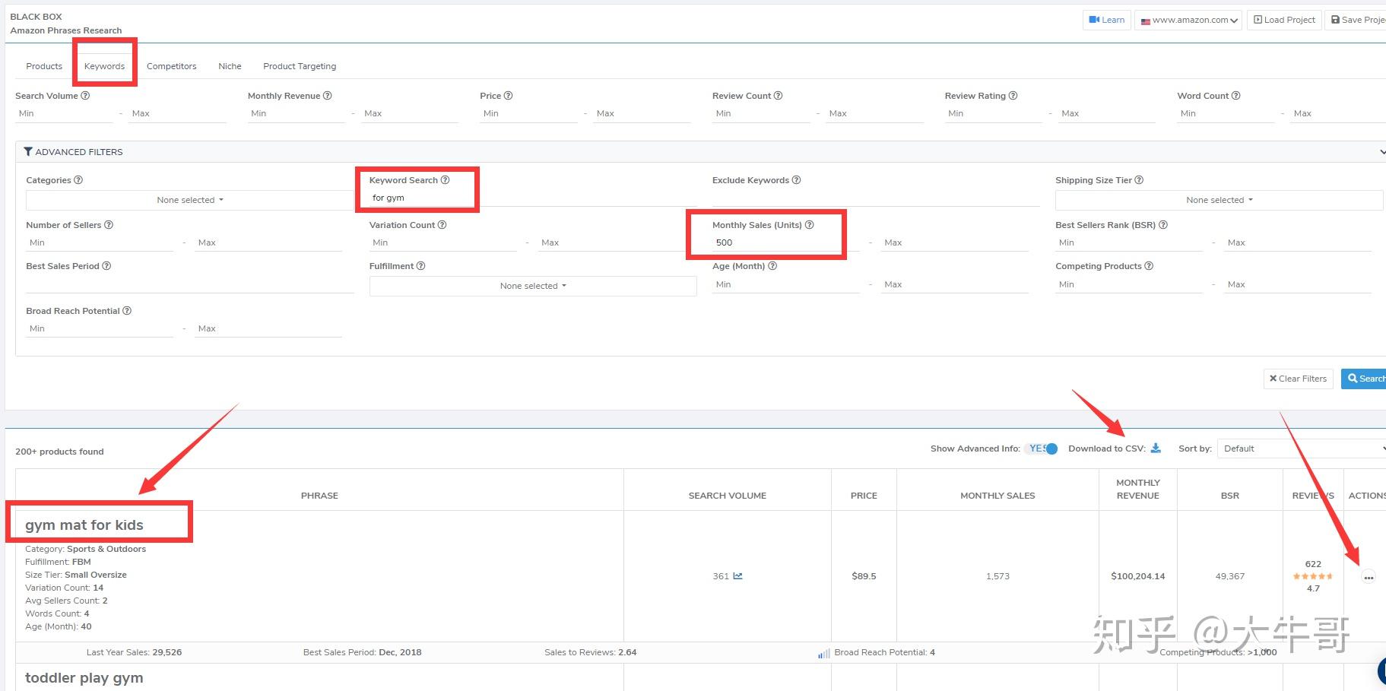Open the Categories None selected dropdown

coord(190,200)
